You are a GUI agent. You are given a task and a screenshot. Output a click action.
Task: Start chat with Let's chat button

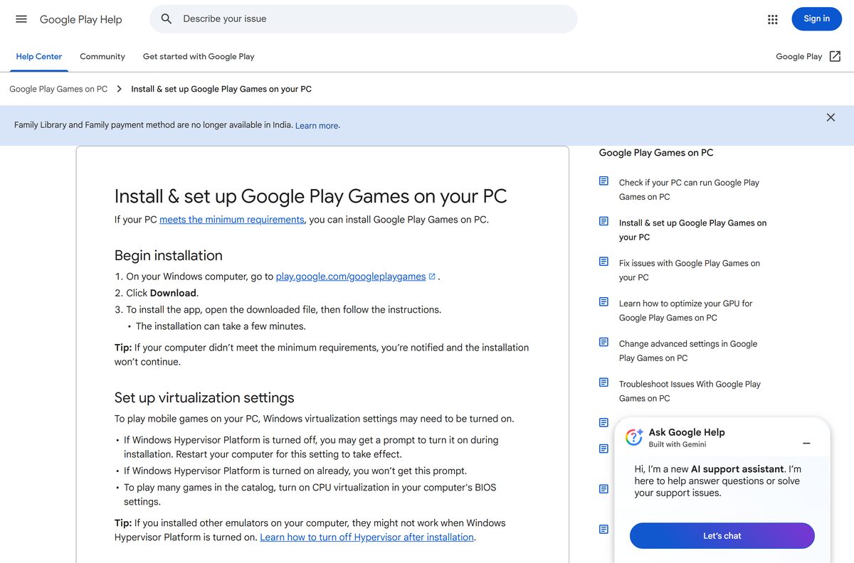pyautogui.click(x=722, y=536)
